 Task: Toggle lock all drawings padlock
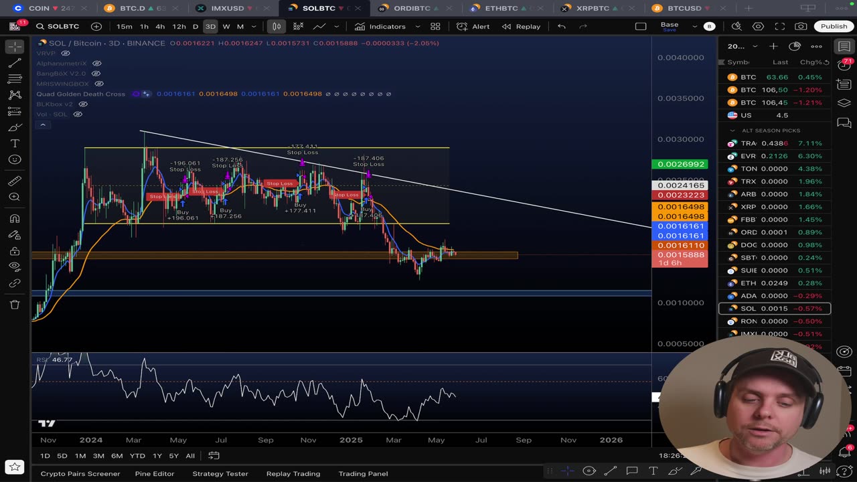click(x=14, y=250)
